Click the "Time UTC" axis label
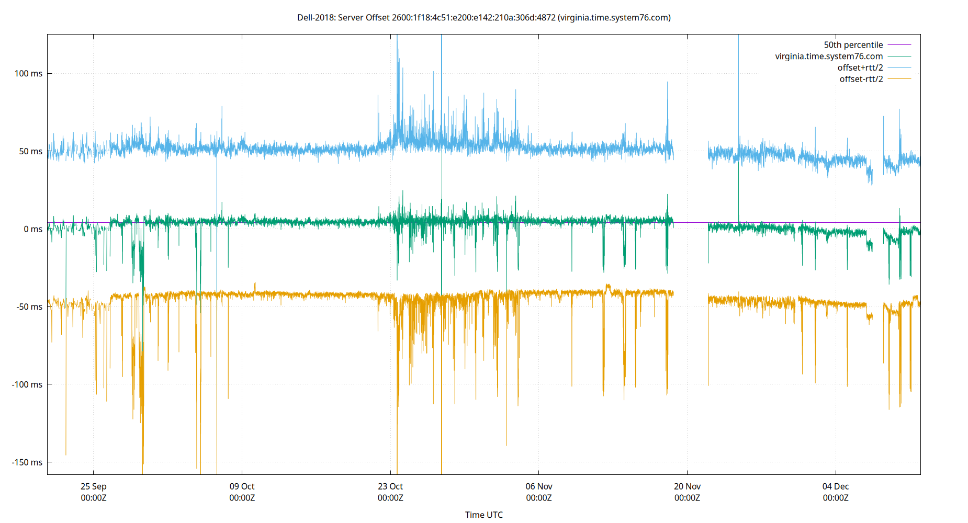Screen dimensions: 968x523 [484, 515]
